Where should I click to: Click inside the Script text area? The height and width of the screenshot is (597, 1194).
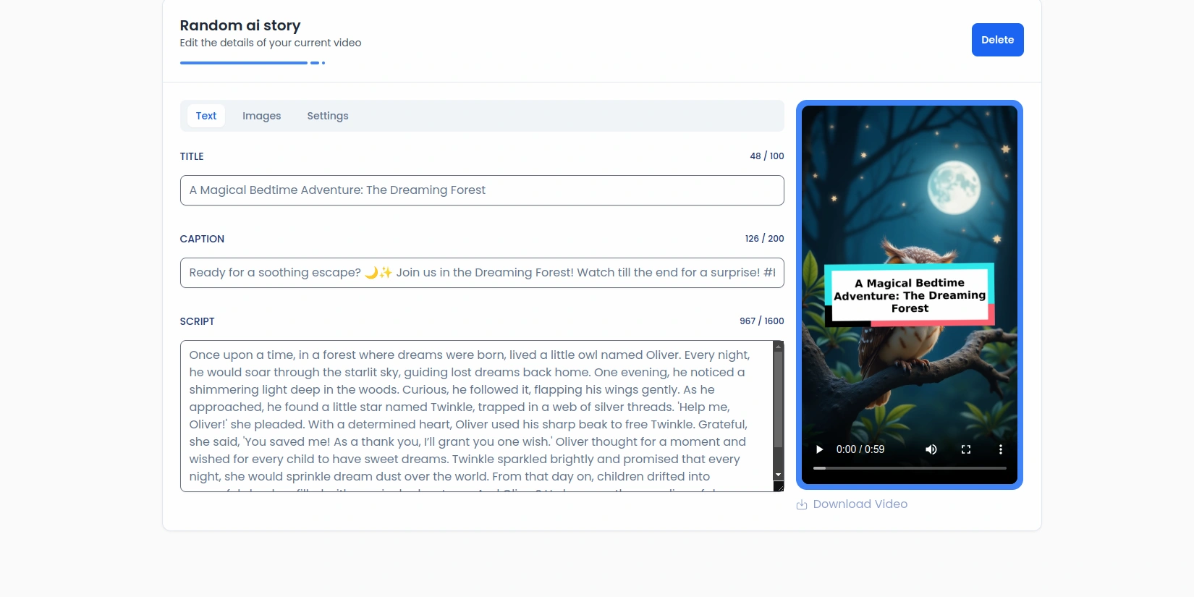point(470,415)
